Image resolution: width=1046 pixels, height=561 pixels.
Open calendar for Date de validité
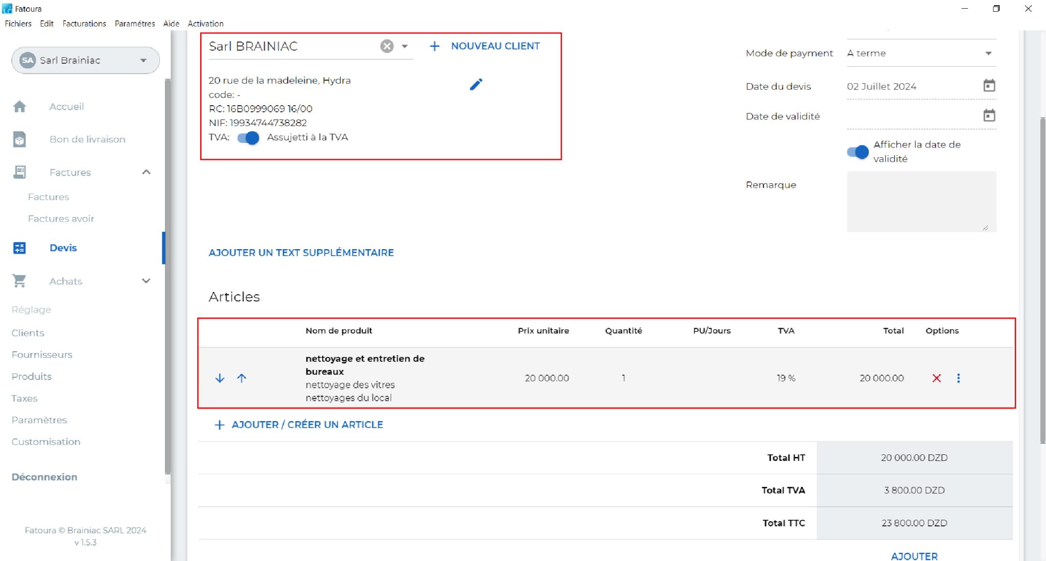989,116
